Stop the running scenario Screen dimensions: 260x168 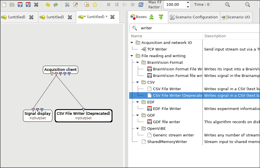tap(109, 5)
